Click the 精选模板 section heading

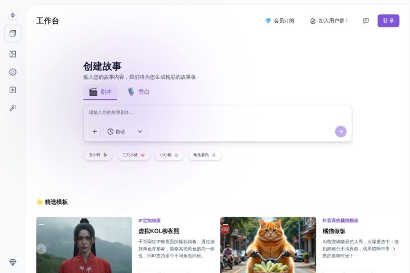(x=56, y=202)
